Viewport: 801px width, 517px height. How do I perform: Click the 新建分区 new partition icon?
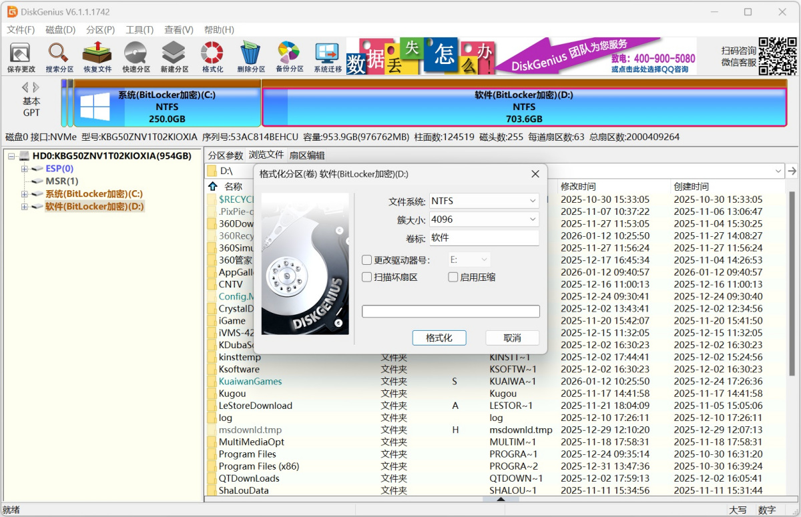[x=174, y=57]
